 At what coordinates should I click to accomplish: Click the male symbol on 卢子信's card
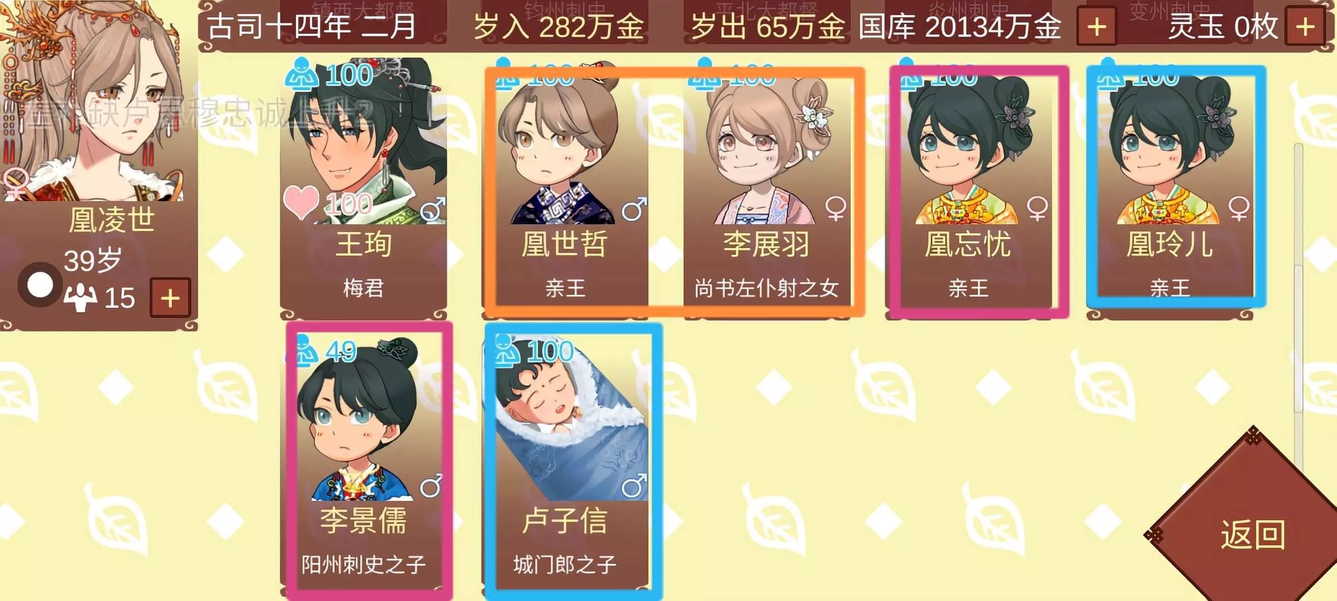(x=634, y=486)
